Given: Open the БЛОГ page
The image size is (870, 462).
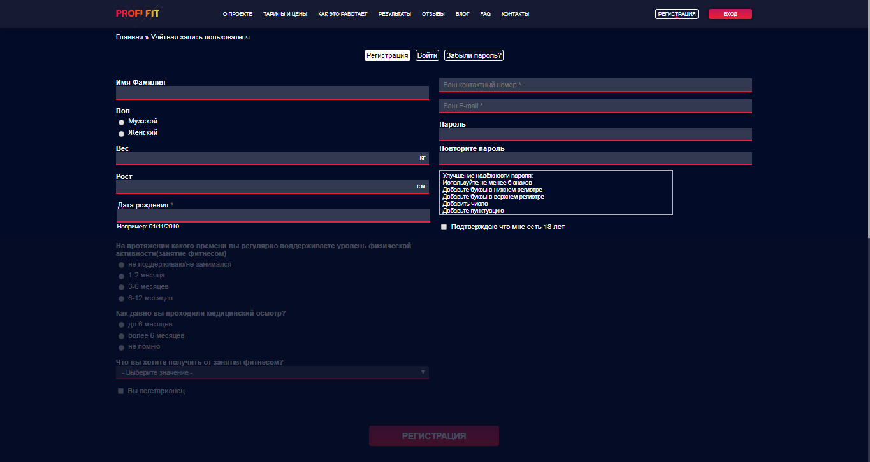Looking at the screenshot, I should click(463, 14).
